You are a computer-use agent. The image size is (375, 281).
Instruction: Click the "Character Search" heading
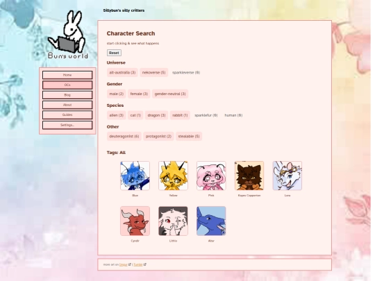(131, 33)
